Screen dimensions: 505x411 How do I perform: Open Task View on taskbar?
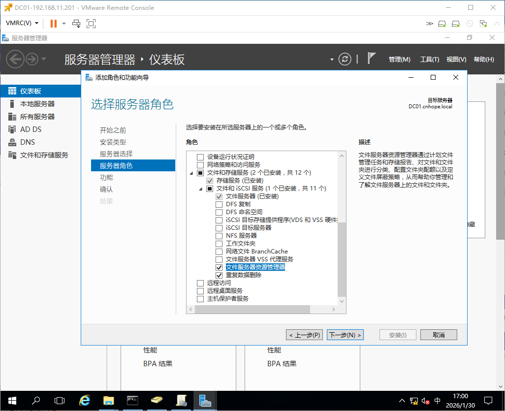(60, 401)
